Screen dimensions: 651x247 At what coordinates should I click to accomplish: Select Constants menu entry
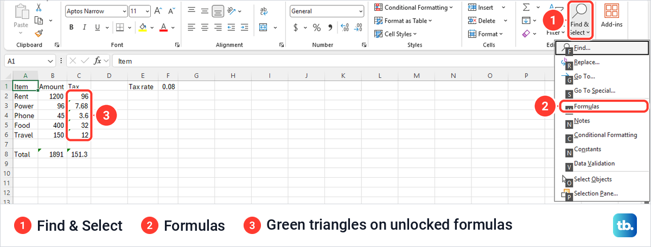point(602,149)
